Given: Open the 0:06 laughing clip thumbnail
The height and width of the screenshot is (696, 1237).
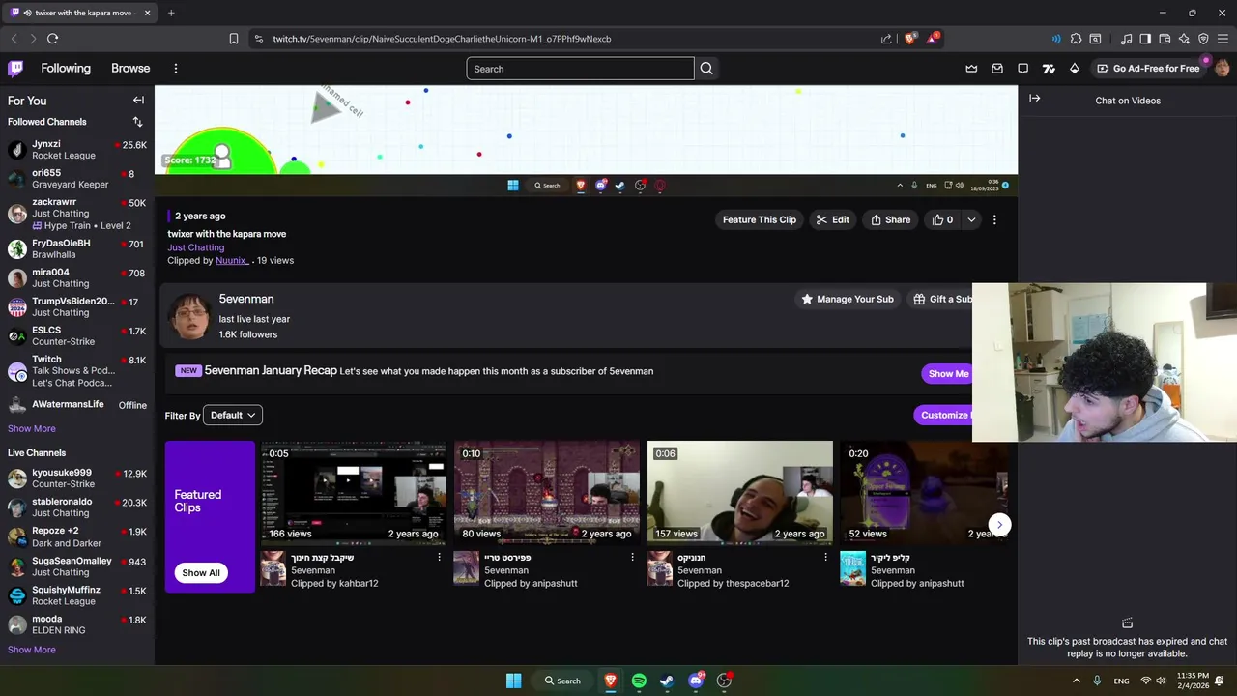Looking at the screenshot, I should tap(740, 493).
